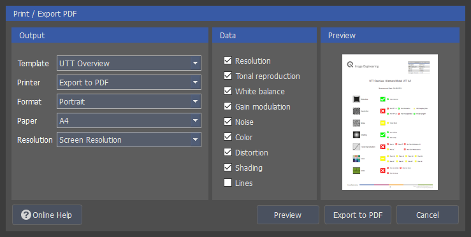The height and width of the screenshot is (237, 471).
Task: Uncheck the Resolution checkbox
Action: (x=228, y=61)
